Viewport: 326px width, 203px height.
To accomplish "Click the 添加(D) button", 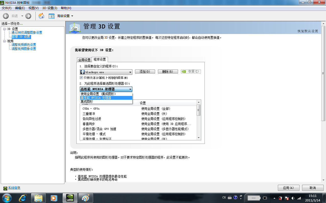I will click(145, 72).
